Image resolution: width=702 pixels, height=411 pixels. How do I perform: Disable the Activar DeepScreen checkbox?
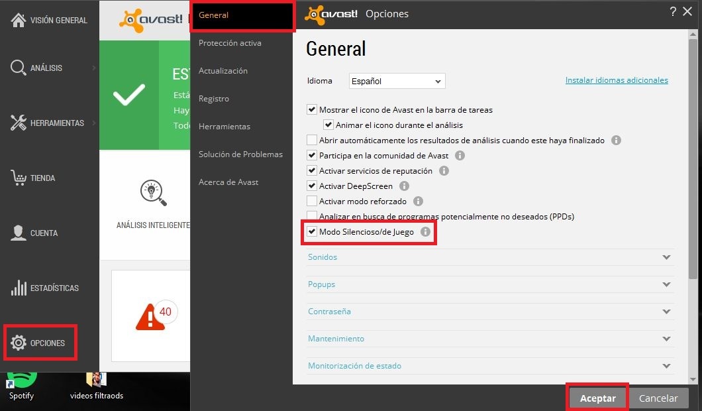[312, 186]
